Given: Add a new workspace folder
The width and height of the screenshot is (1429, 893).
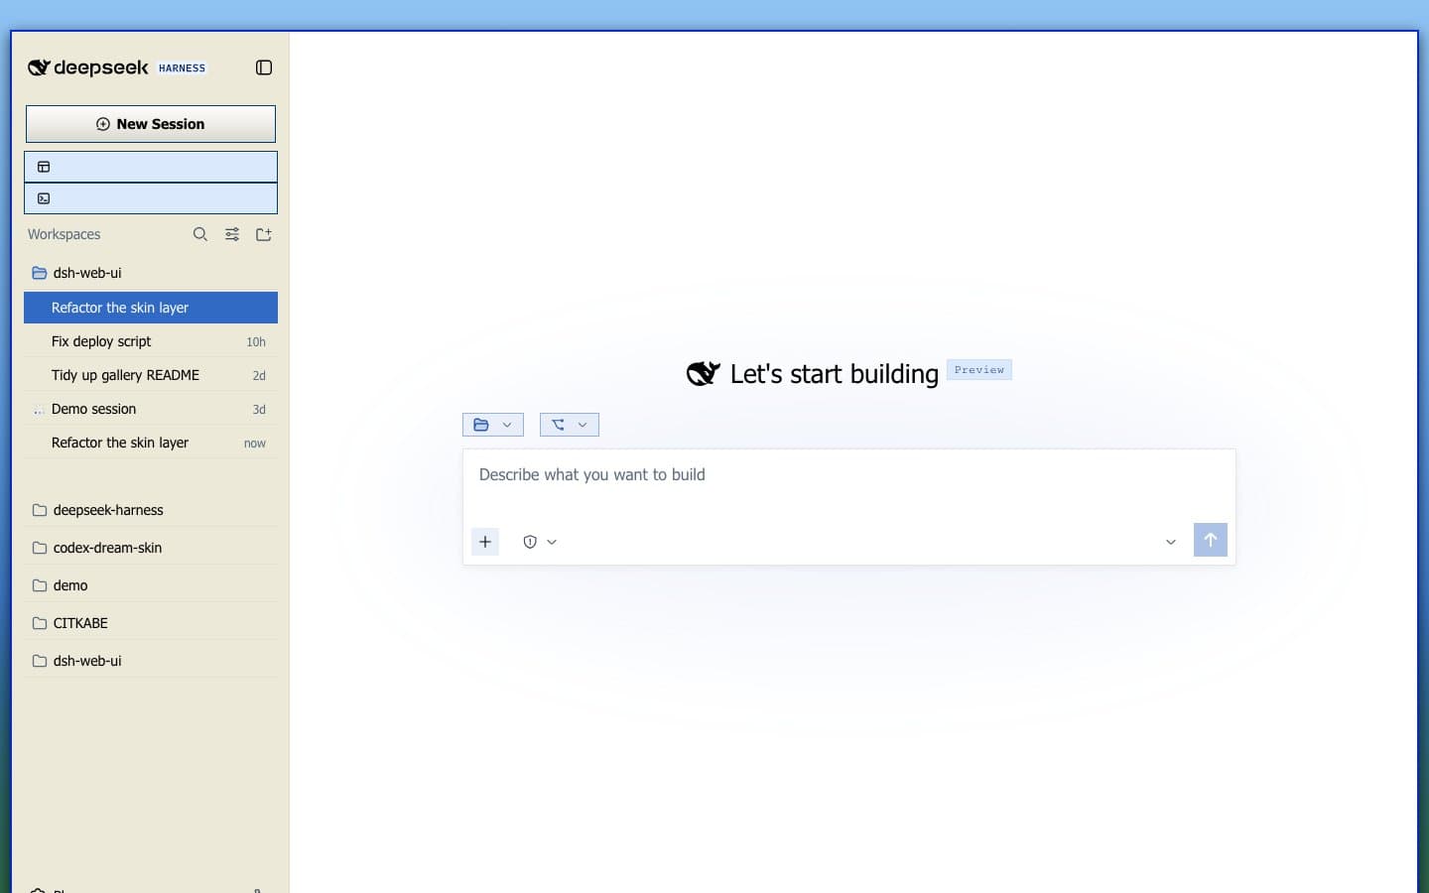Looking at the screenshot, I should click(264, 234).
